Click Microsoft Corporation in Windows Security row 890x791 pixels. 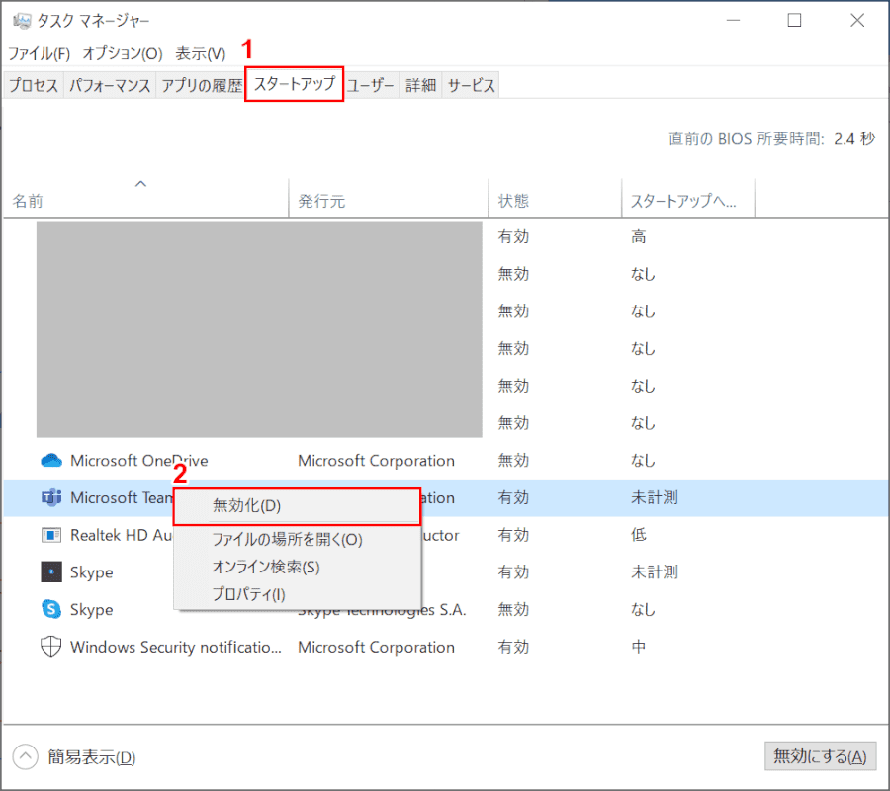(x=377, y=647)
